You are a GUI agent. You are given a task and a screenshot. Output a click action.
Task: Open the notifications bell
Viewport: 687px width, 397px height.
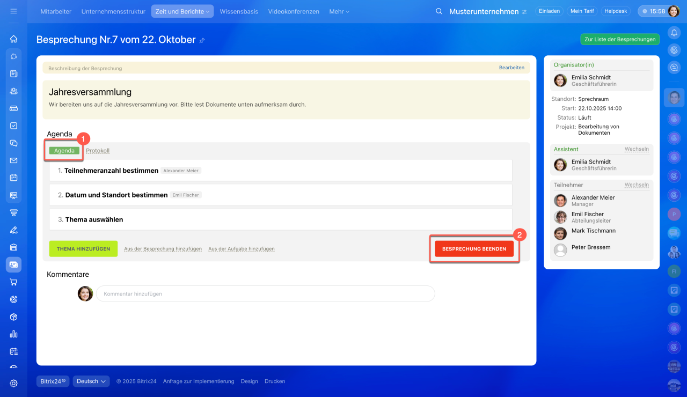(674, 33)
